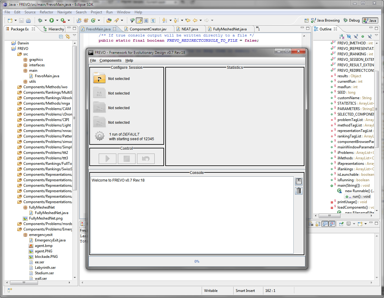The image size is (384, 298).
Task: Start simulation with FREVO play button
Action: (108, 158)
